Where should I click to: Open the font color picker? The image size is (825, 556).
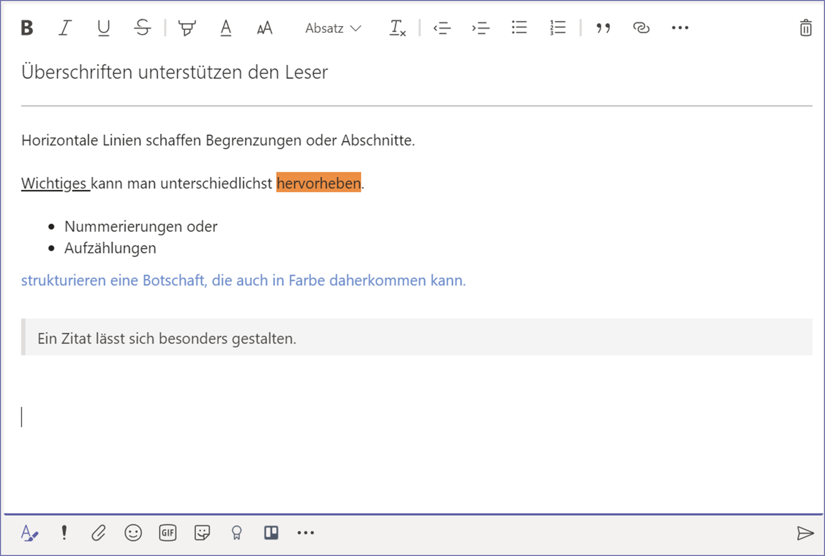(x=226, y=28)
